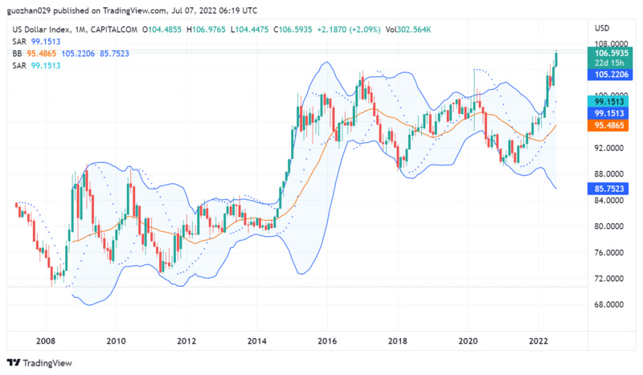Click the TradingView logo icon
Screen dimensions: 643x375
click(x=14, y=362)
